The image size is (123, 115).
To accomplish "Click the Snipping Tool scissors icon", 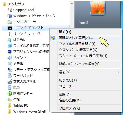I will (x=10, y=10).
